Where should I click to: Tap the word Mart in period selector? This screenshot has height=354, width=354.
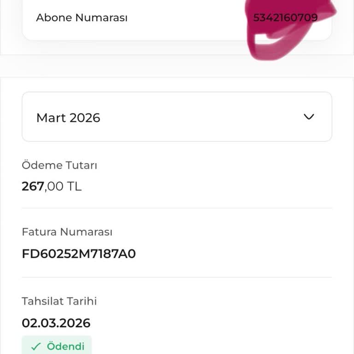(51, 118)
